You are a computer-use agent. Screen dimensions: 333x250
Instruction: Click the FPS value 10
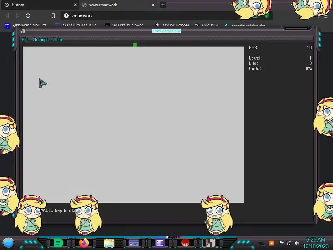click(309, 48)
